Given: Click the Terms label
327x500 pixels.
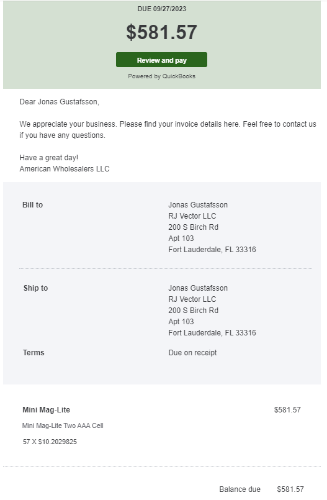Looking at the screenshot, I should (34, 353).
